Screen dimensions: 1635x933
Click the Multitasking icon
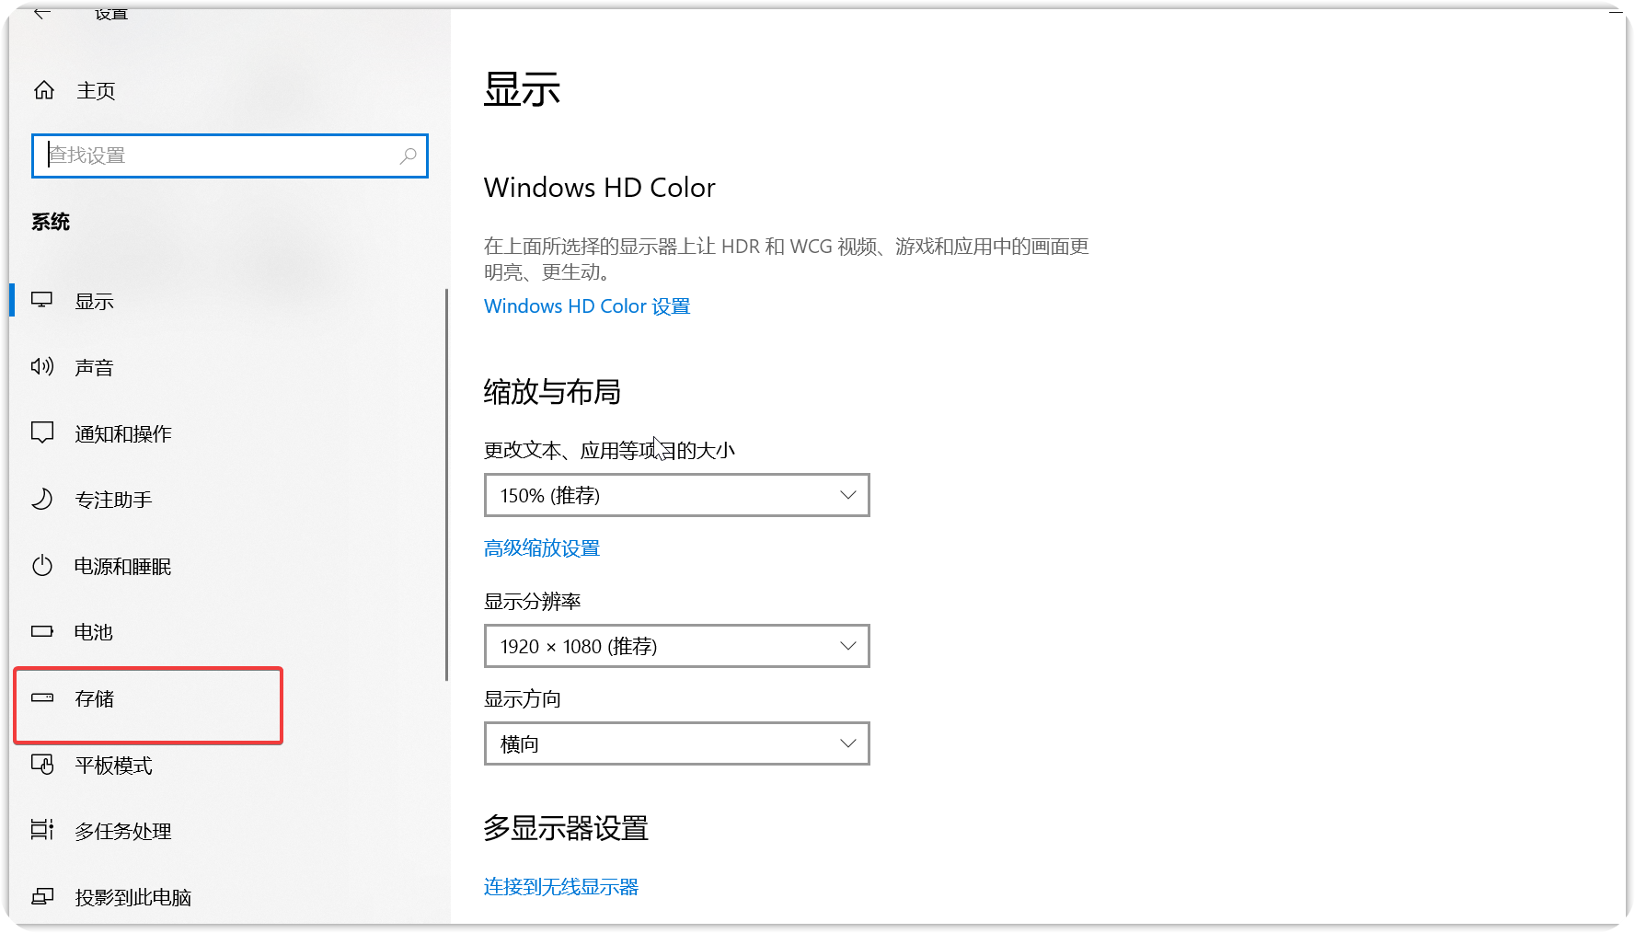tap(42, 831)
